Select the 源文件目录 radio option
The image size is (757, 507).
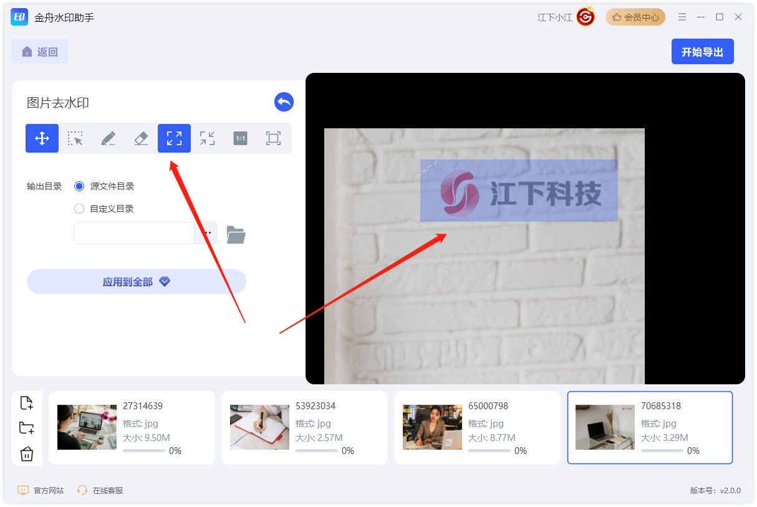79,186
